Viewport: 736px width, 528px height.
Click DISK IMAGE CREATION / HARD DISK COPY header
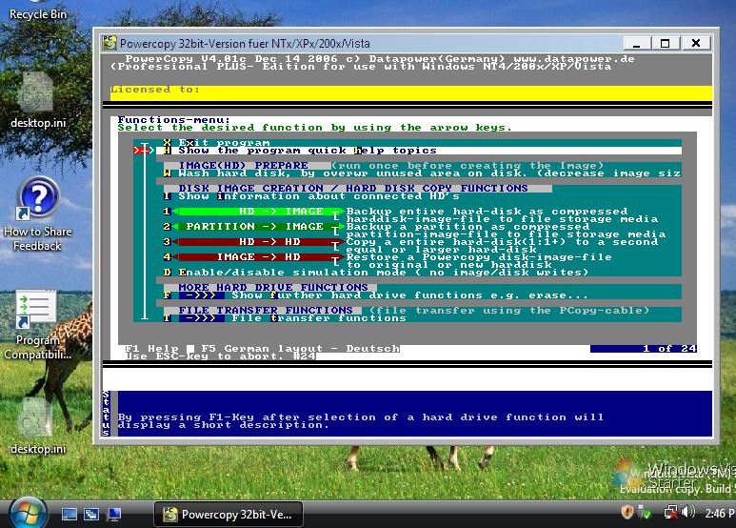coord(358,189)
